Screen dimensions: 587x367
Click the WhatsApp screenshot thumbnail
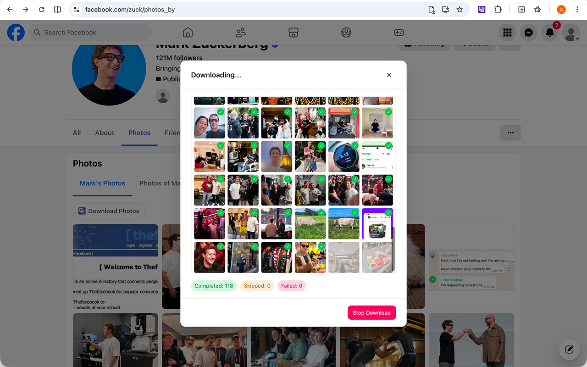[x=377, y=156]
